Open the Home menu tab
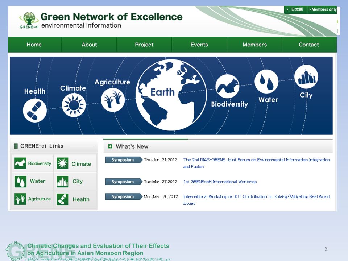Image resolution: width=348 pixels, height=261 pixels. coord(34,45)
